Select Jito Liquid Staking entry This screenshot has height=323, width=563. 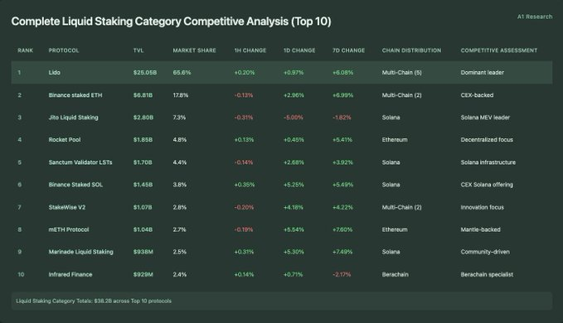73,118
